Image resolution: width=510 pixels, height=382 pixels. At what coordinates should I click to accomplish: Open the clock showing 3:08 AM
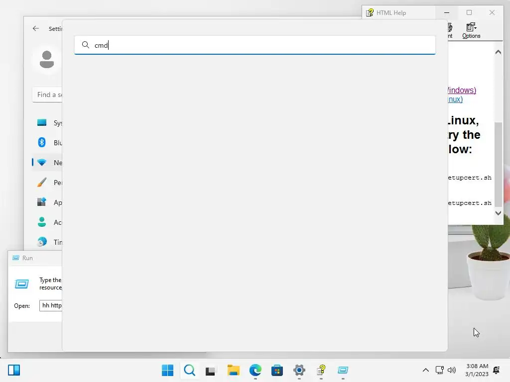tap(477, 370)
